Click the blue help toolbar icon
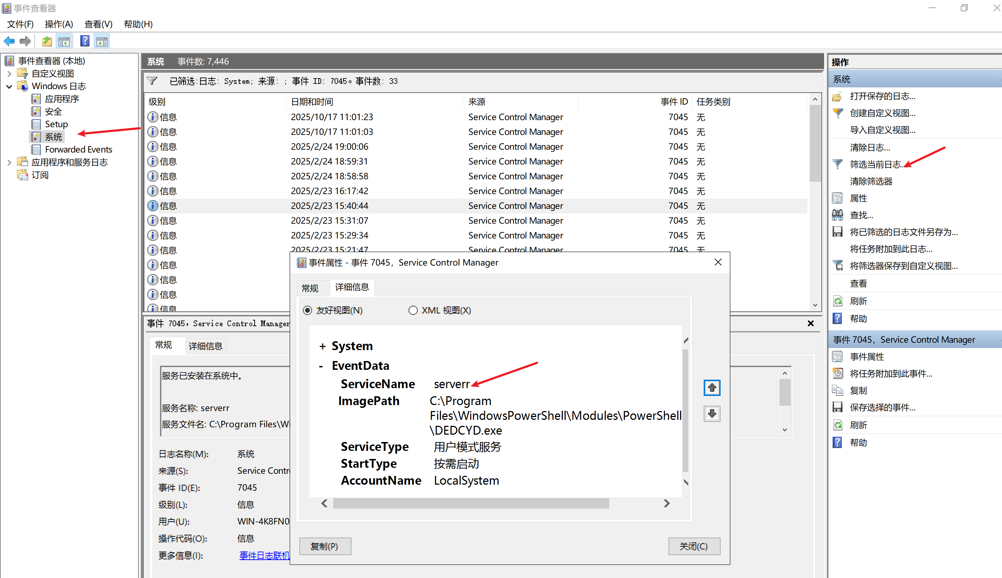The height and width of the screenshot is (578, 1002). [85, 41]
